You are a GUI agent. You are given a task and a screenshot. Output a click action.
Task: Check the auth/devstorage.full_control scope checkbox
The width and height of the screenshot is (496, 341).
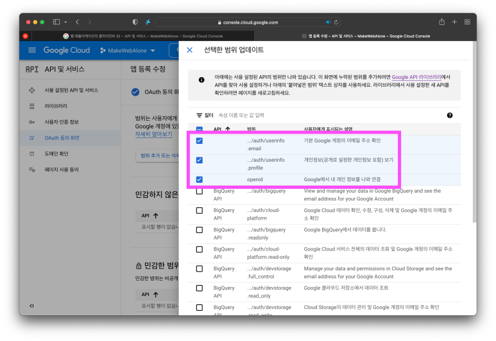[x=200, y=269]
